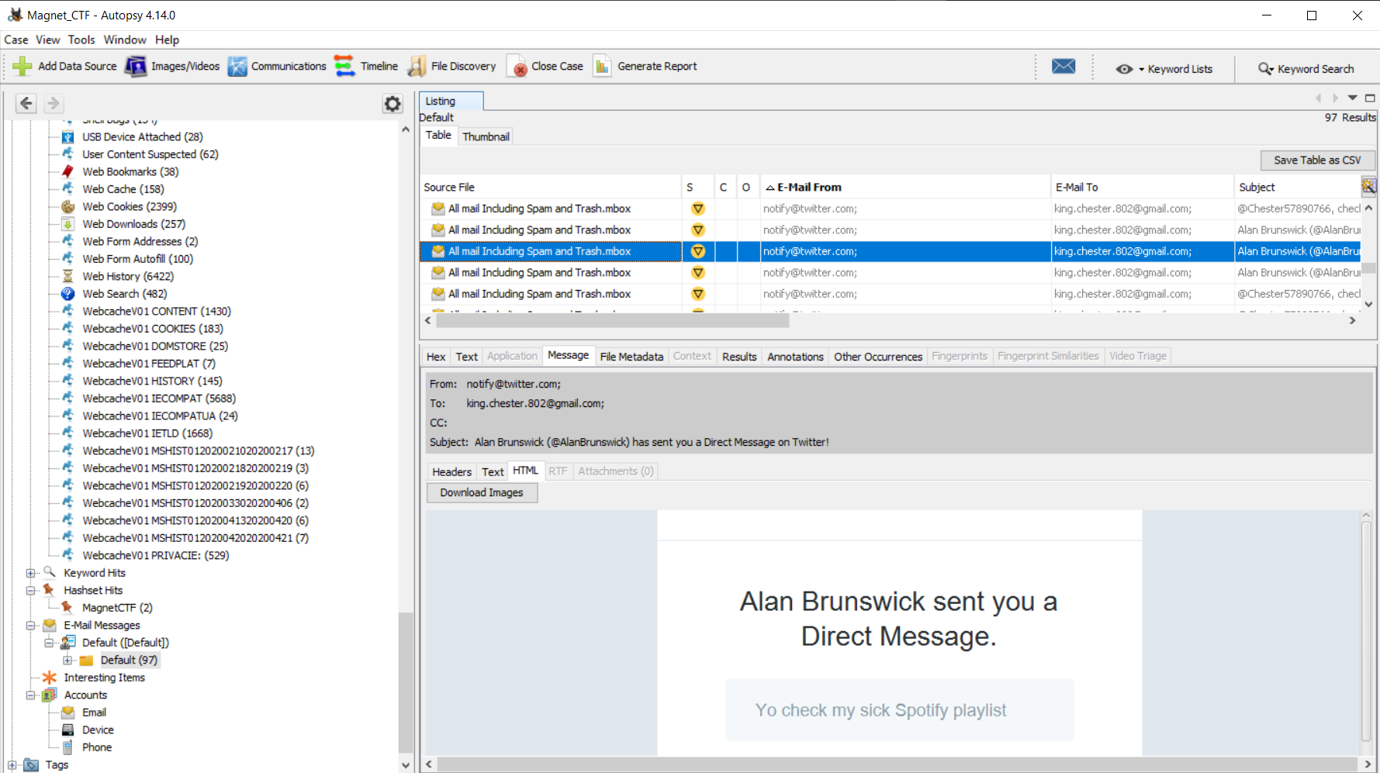Expand the Default (97) folder
This screenshot has height=773, width=1380.
click(67, 661)
